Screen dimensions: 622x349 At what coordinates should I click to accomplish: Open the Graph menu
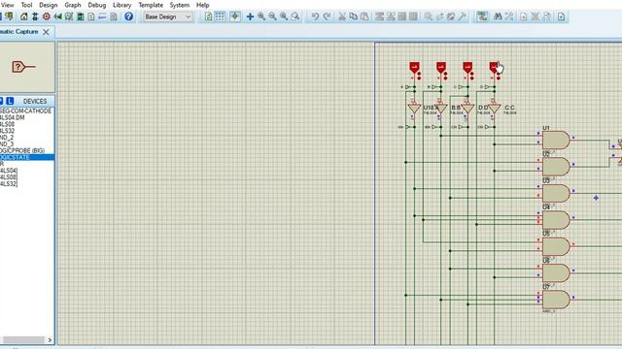tap(73, 5)
